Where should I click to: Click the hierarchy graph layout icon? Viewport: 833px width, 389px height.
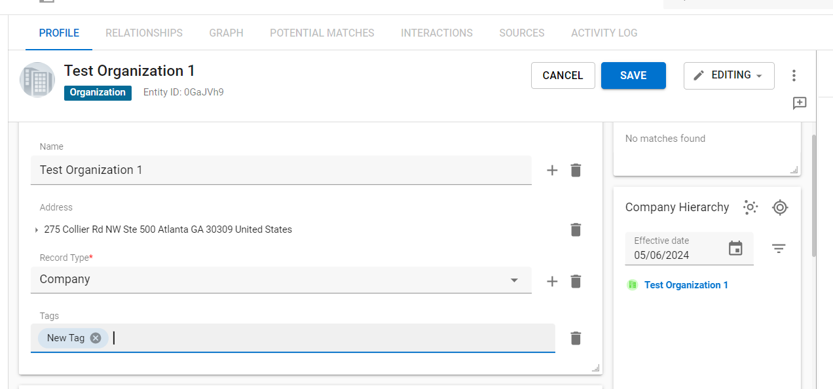coord(750,208)
